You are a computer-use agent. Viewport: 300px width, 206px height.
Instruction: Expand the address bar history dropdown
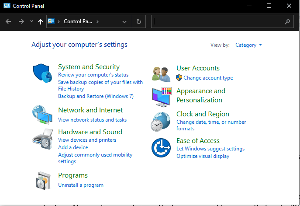pos(124,22)
